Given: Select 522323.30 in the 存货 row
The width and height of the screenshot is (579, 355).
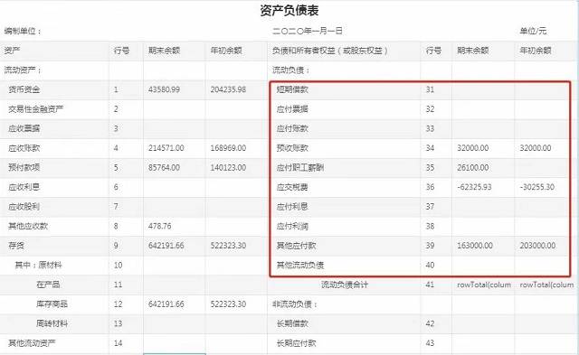Looking at the screenshot, I should click(228, 246).
